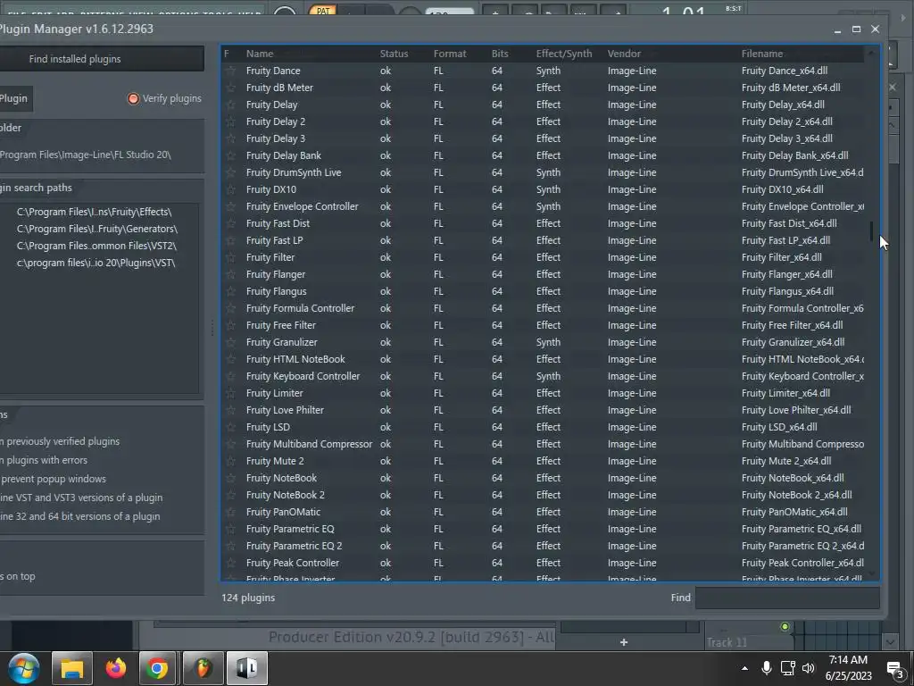This screenshot has height=686, width=914.
Task: Click Fruity Envelope Controller filename cell
Action: pyautogui.click(x=802, y=206)
